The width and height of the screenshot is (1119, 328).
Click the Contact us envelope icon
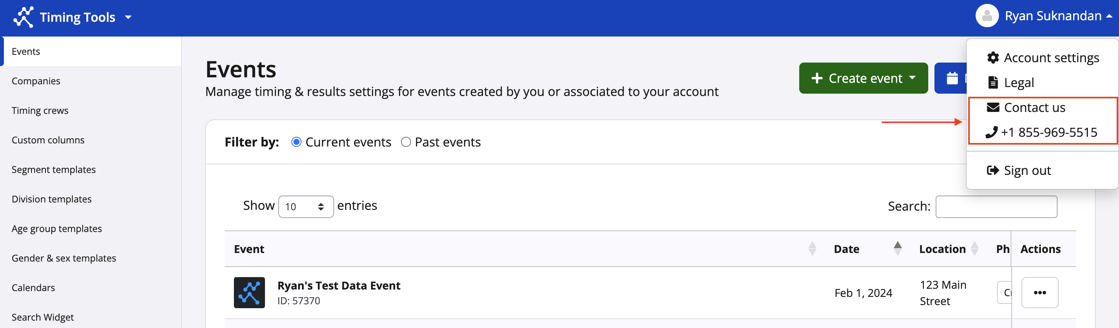click(x=993, y=107)
